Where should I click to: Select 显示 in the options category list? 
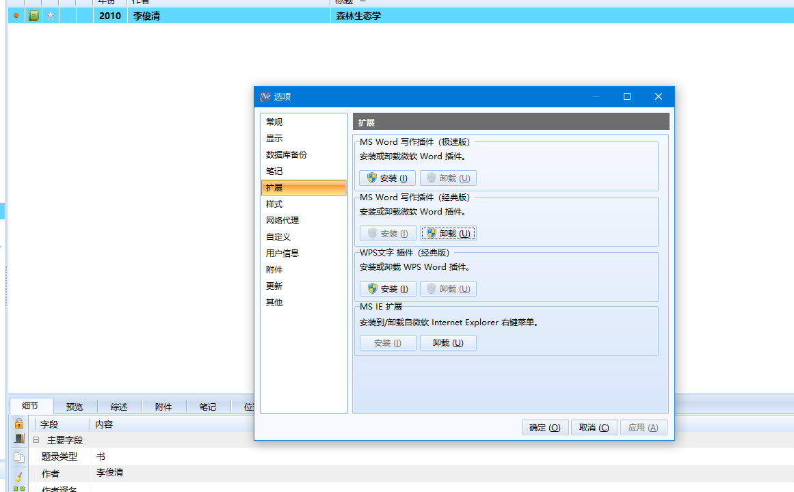click(304, 138)
